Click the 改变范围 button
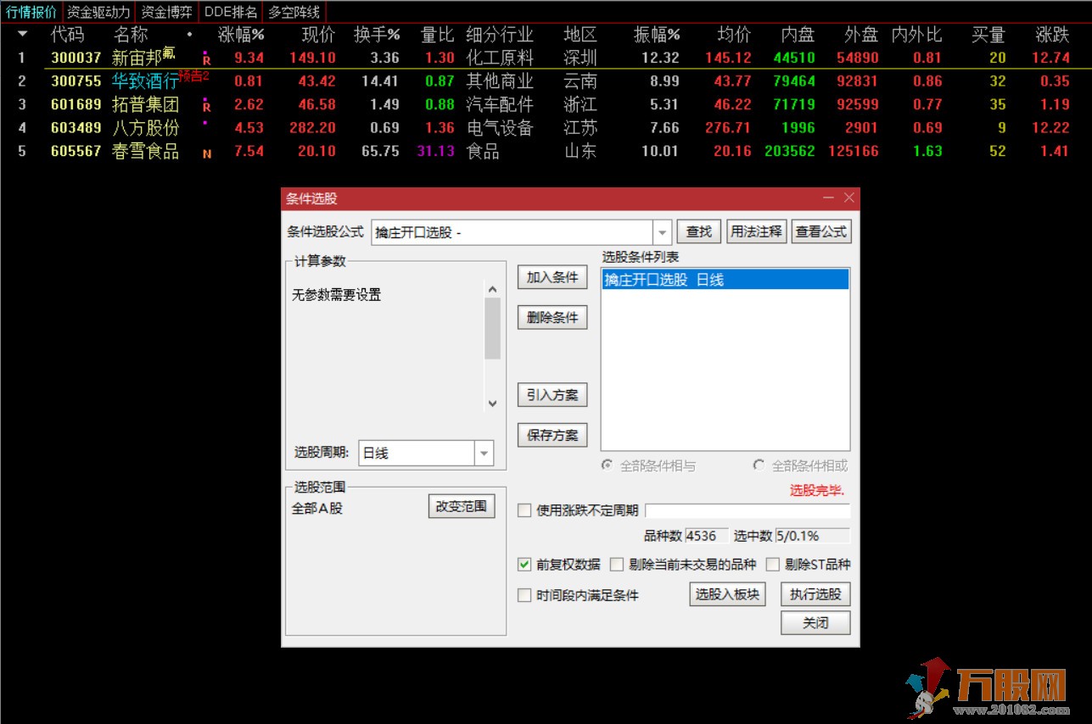The image size is (1092, 724). coord(461,506)
